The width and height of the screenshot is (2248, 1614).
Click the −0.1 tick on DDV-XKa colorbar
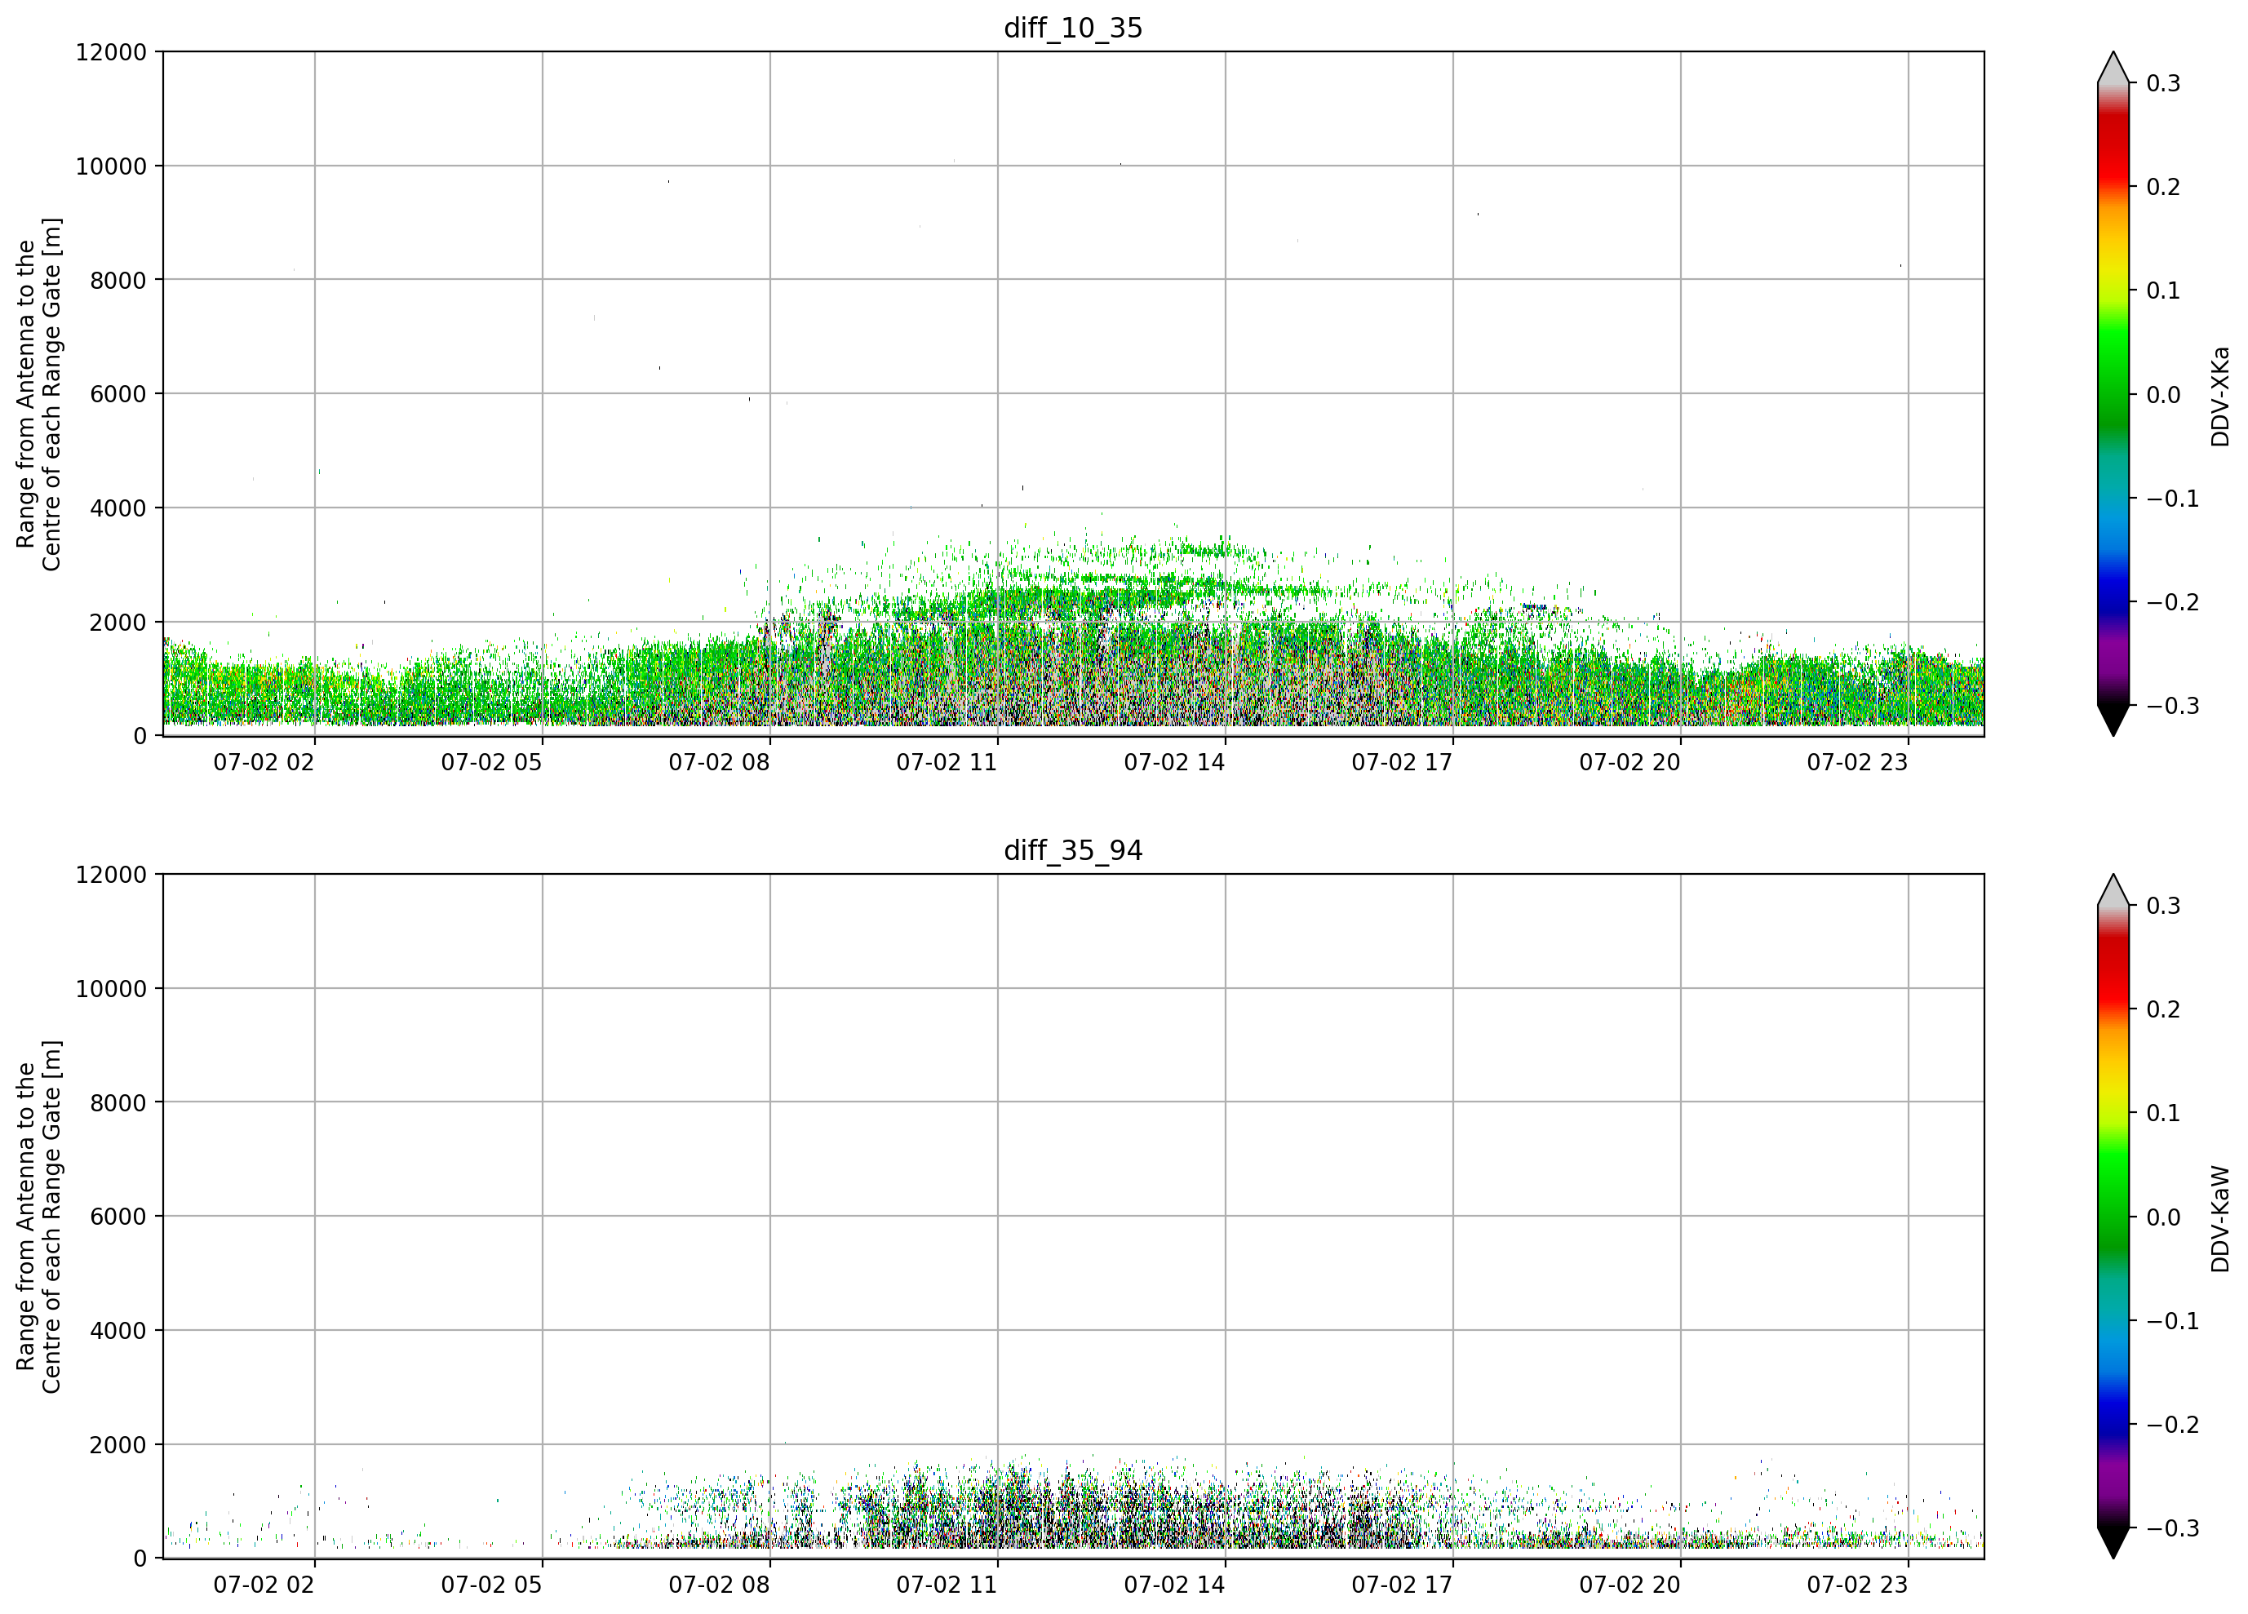[2173, 499]
